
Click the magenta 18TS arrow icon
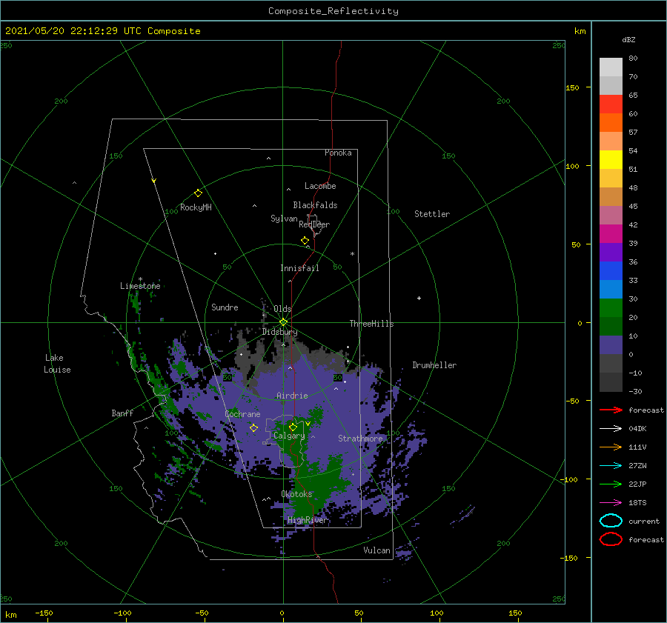(611, 502)
